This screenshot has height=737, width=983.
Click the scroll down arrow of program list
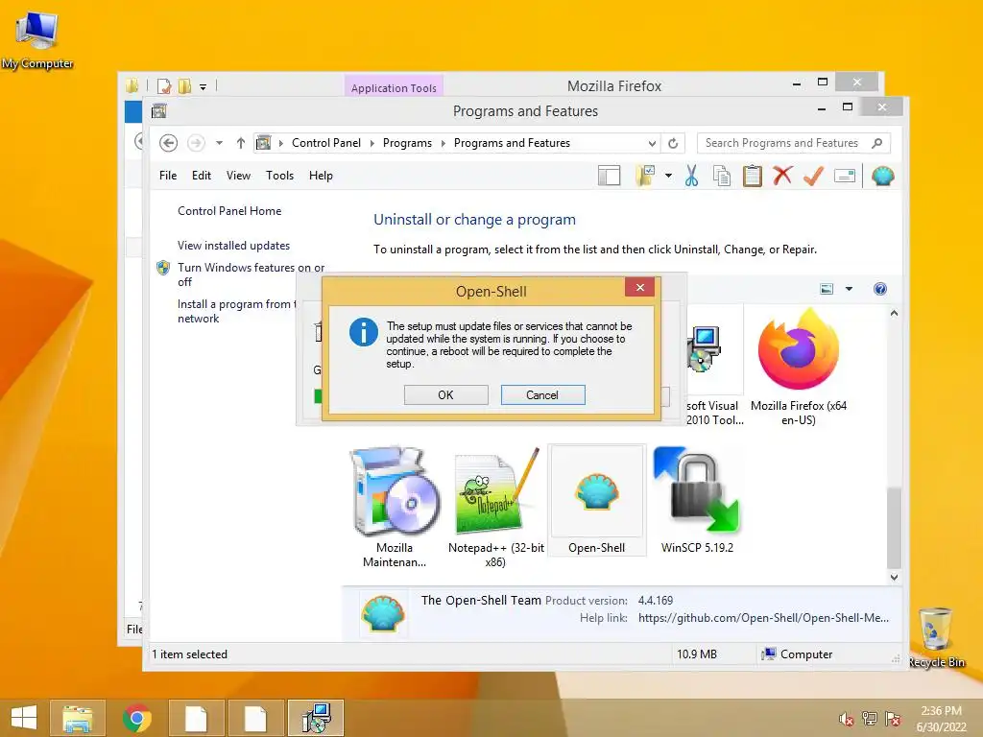pyautogui.click(x=894, y=577)
